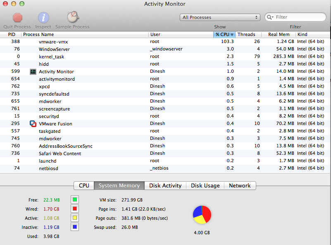Open the Disk Usage tab
The image size is (331, 245).
click(x=205, y=185)
